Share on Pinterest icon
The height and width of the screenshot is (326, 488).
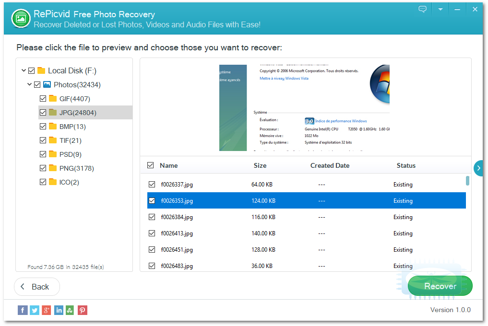click(x=83, y=310)
